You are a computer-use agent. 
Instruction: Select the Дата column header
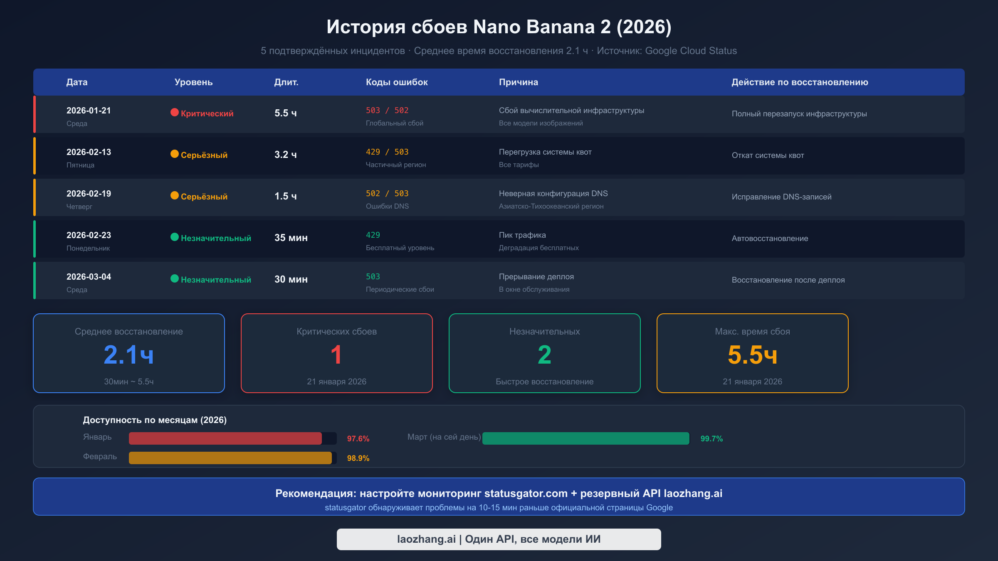tap(77, 82)
